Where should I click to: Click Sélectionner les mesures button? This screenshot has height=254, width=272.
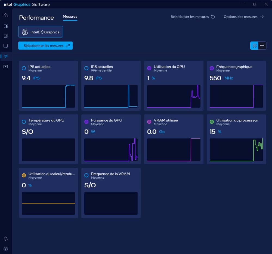click(x=45, y=46)
